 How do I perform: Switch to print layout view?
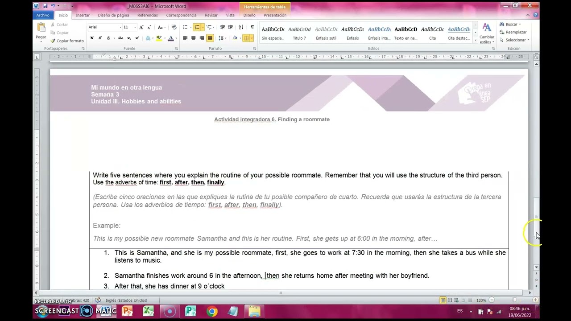pyautogui.click(x=443, y=300)
